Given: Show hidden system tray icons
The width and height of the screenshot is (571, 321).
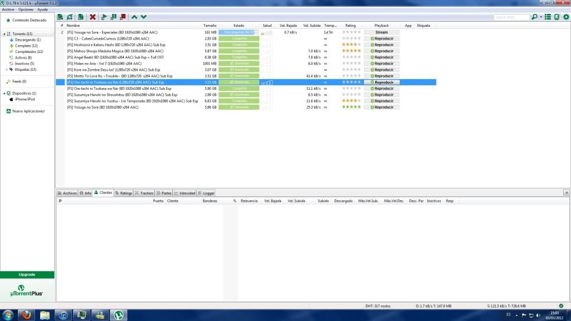Looking at the screenshot, I should click(x=517, y=315).
